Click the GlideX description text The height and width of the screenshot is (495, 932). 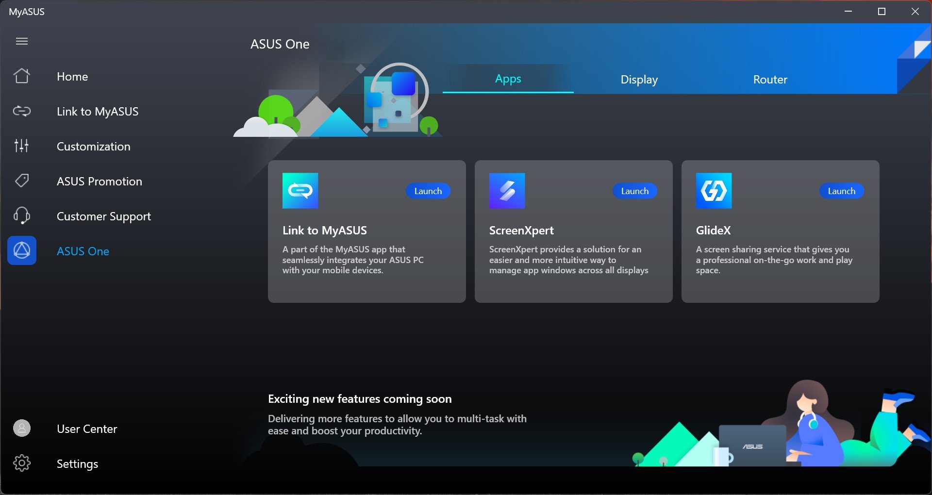click(774, 260)
